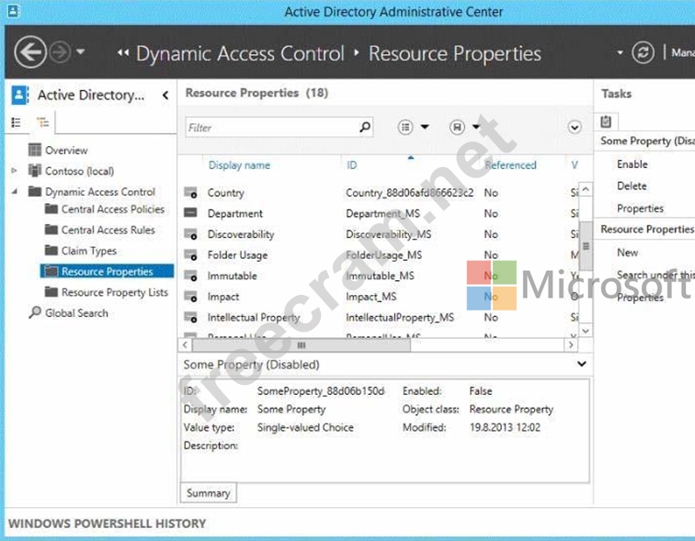Open Central Access Policies folder
695x541 pixels.
point(112,209)
